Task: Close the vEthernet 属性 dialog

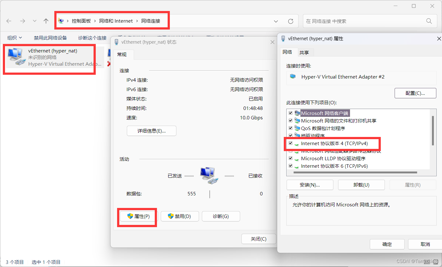Action: [439, 39]
